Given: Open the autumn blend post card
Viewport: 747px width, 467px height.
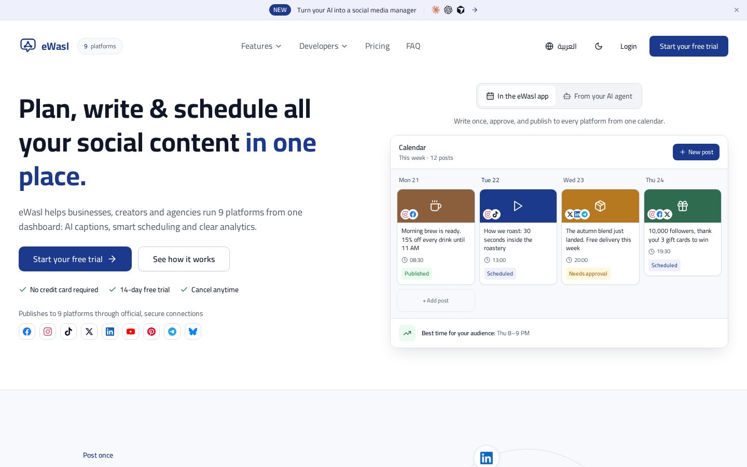Looking at the screenshot, I should (x=600, y=237).
